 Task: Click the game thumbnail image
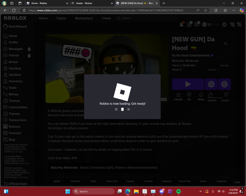(107, 69)
